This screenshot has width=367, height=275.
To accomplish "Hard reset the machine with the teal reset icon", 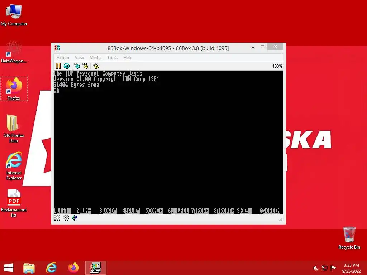I will pos(67,66).
